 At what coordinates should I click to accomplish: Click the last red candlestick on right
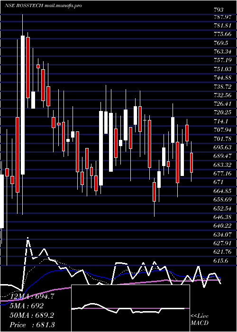191,163
